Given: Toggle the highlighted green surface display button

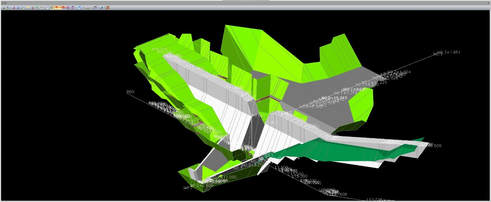Looking at the screenshot, I should click(52, 7).
